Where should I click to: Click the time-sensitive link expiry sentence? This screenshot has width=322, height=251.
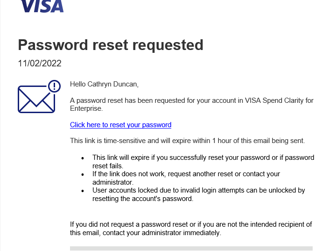coord(187,141)
